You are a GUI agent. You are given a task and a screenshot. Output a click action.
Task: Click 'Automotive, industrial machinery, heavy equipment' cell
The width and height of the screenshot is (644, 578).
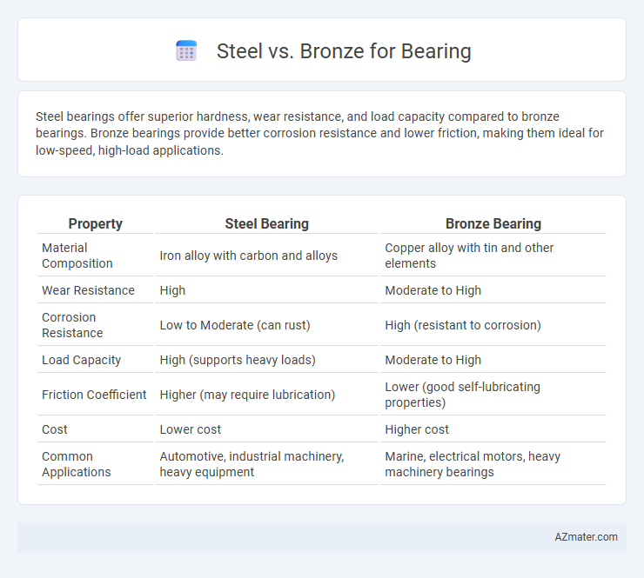[x=252, y=464]
